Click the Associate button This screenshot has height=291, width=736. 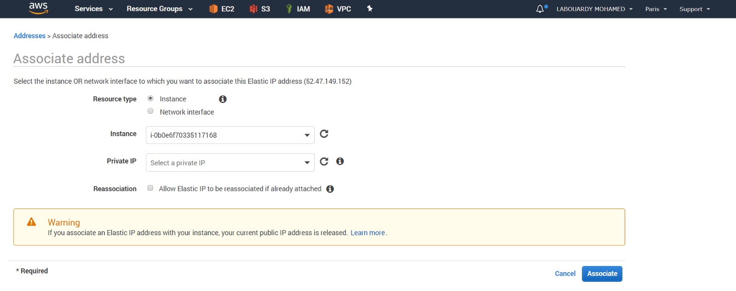602,274
